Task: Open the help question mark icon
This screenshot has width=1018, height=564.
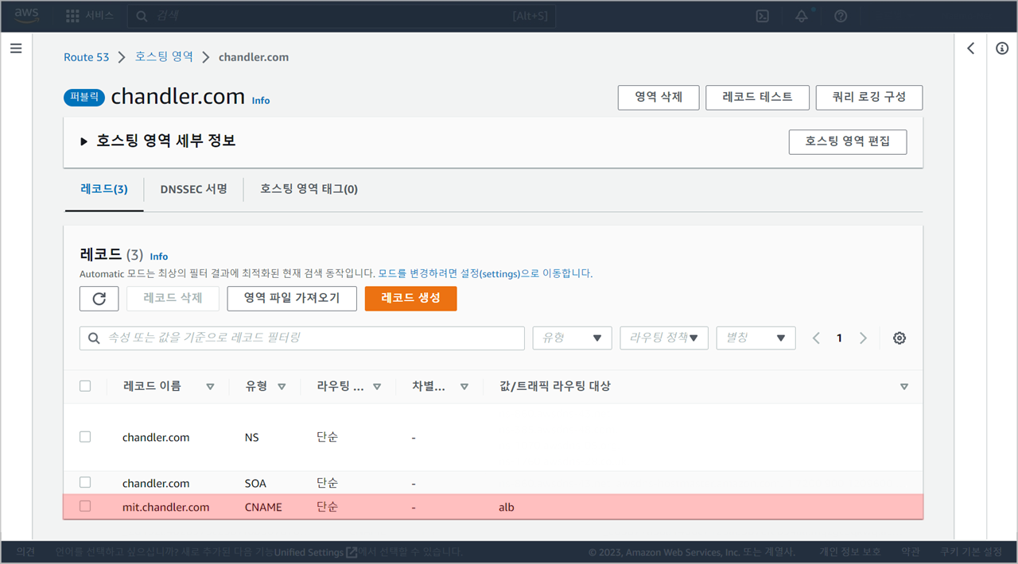Action: click(x=841, y=16)
